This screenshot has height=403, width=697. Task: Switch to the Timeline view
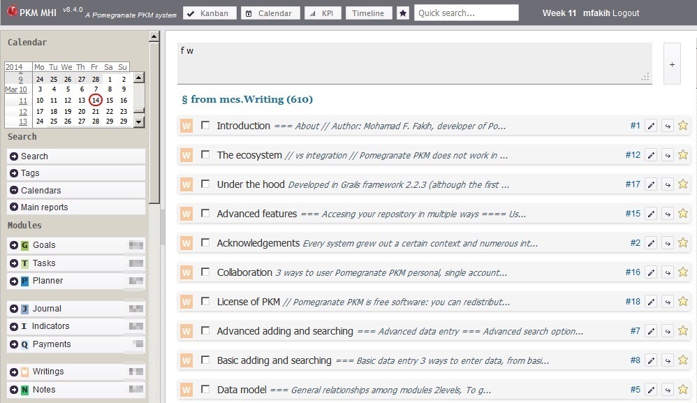[368, 13]
